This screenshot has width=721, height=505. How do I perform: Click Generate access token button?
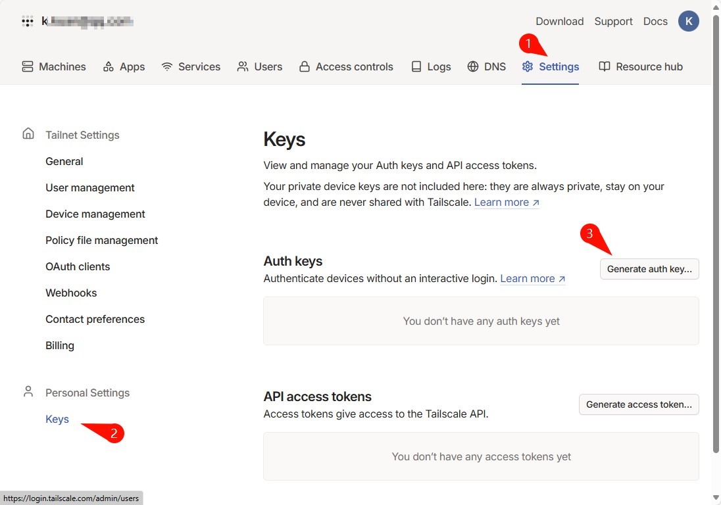[x=639, y=404]
